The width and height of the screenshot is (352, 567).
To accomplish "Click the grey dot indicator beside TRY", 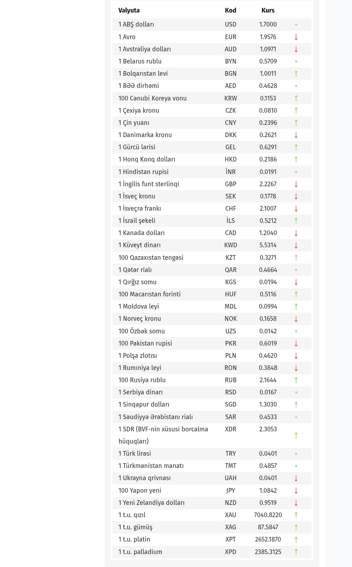I will pos(296,454).
